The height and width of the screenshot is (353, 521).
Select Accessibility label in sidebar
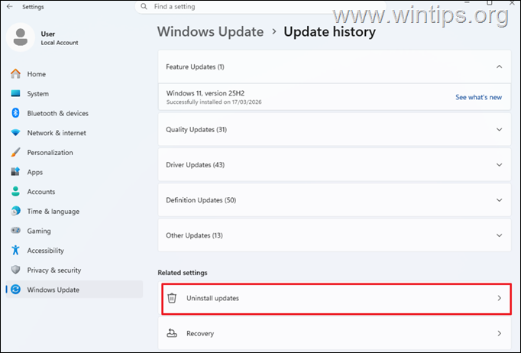[x=46, y=251]
